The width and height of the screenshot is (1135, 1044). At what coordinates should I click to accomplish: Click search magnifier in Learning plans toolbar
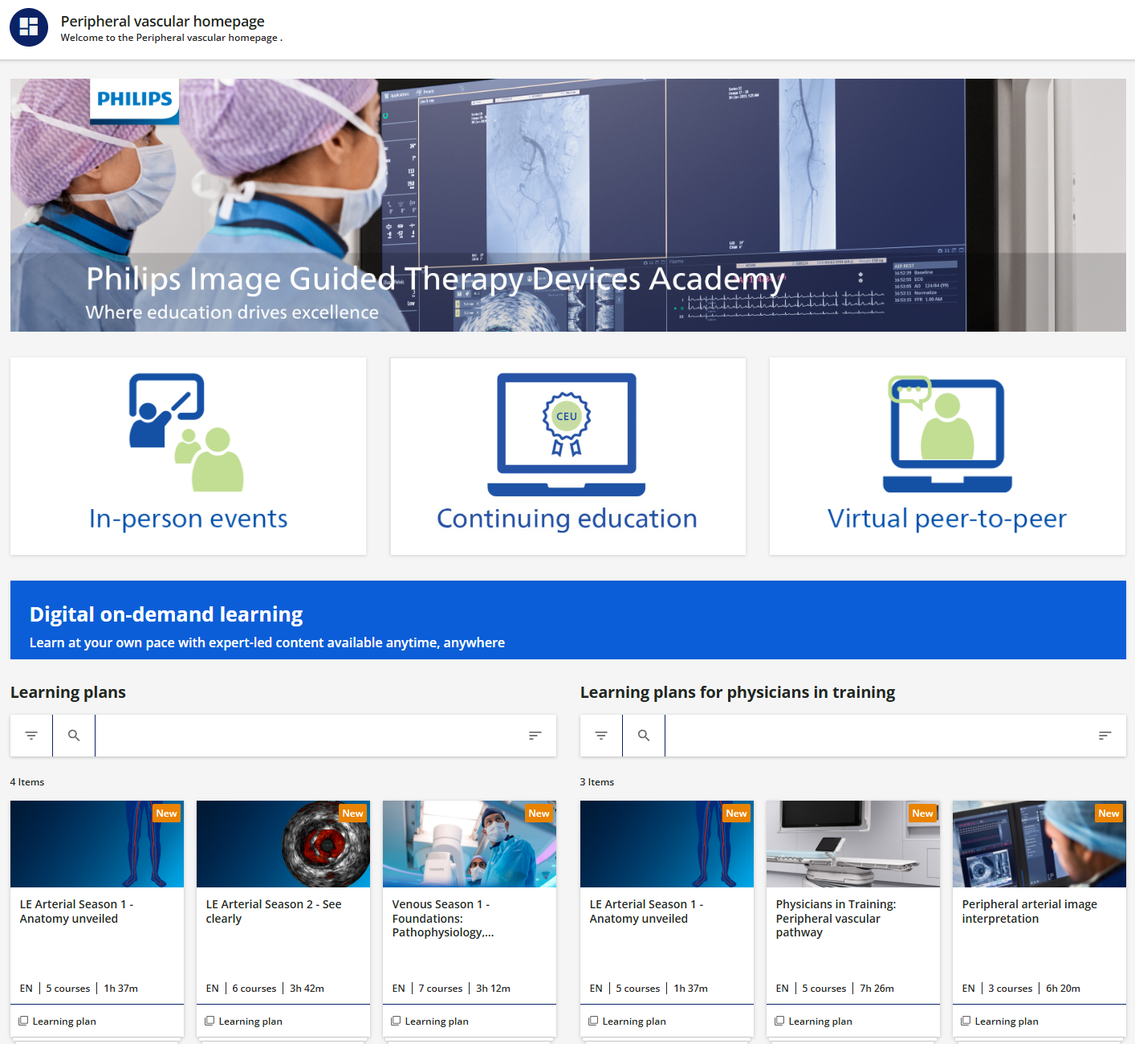point(74,736)
